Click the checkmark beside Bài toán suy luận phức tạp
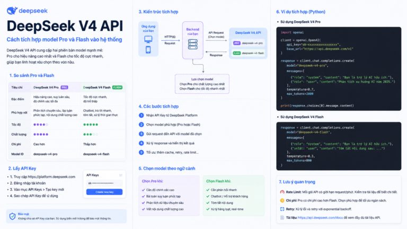This screenshot has height=229, width=407. [x=143, y=196]
